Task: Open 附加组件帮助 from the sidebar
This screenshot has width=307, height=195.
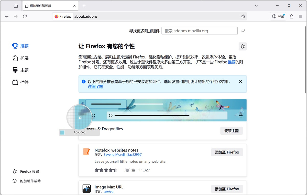Action: click(28, 181)
